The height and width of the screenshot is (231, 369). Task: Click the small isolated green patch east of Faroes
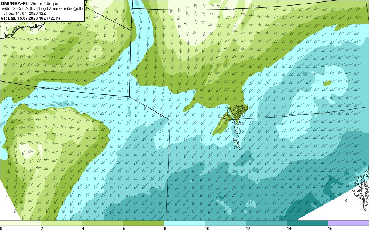pyautogui.click(x=327, y=83)
